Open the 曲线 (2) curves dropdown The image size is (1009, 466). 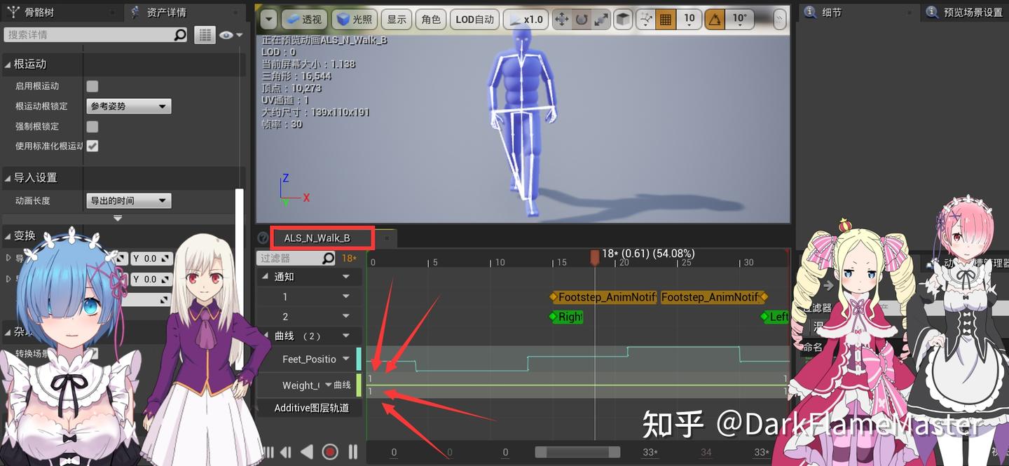tap(346, 336)
